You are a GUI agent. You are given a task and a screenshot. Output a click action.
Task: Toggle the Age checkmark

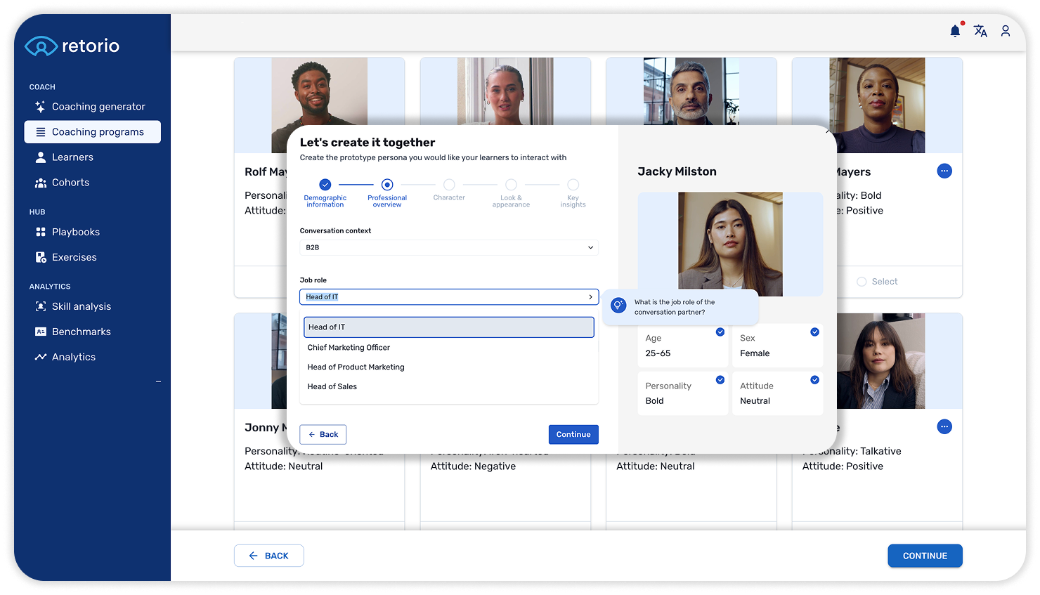tap(720, 332)
